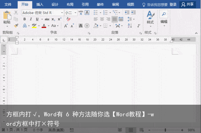The height and width of the screenshot is (133, 201).
Task: Open font dialog launcher in 字体 group
Action: pos(89,33)
